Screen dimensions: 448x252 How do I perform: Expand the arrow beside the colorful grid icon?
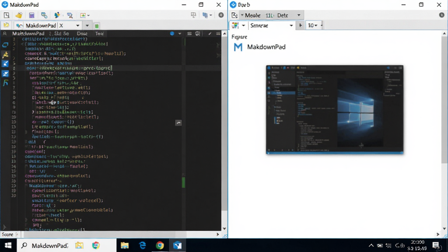pyautogui.click(x=243, y=26)
